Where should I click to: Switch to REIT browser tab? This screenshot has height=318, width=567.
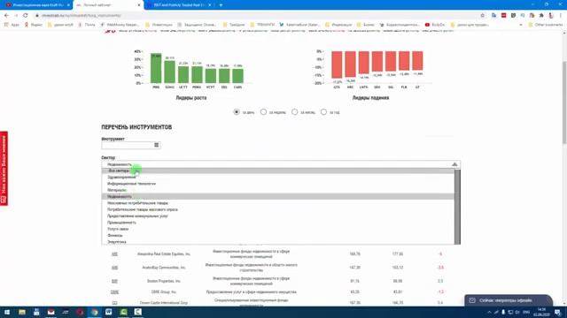click(x=179, y=5)
